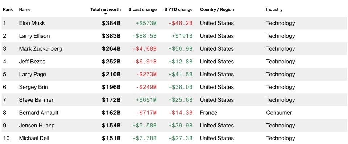Image resolution: width=348 pixels, height=144 pixels.
Task: Click the Rank column header
Action: point(8,9)
